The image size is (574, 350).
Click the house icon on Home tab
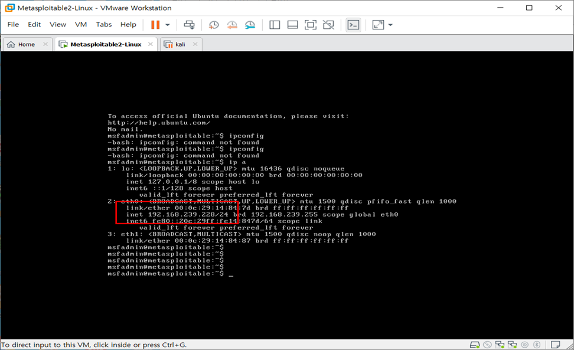click(x=11, y=44)
